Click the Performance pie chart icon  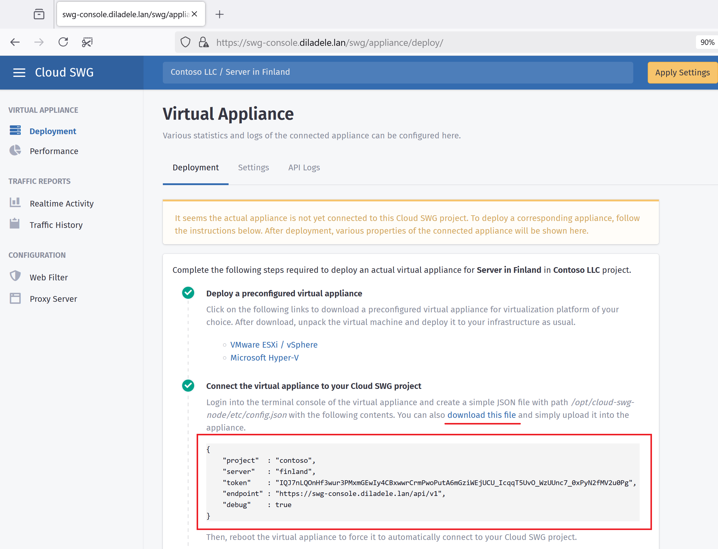(15, 150)
